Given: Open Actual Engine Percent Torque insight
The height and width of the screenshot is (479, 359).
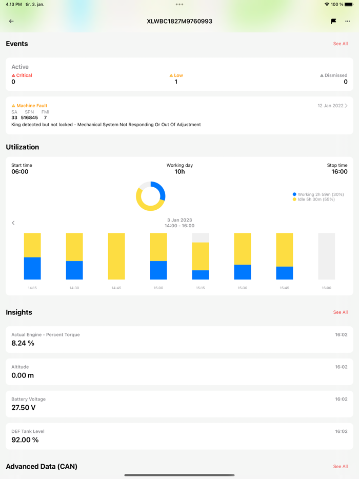Looking at the screenshot, I should (180, 340).
